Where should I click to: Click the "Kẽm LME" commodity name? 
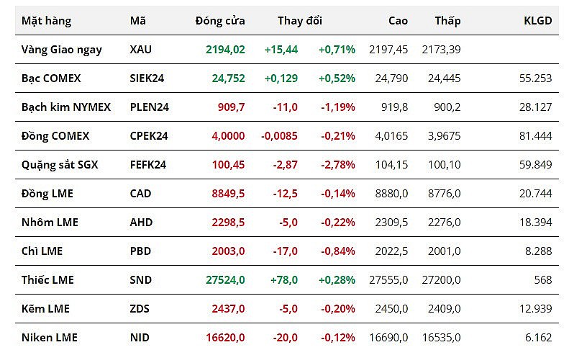click(x=45, y=309)
